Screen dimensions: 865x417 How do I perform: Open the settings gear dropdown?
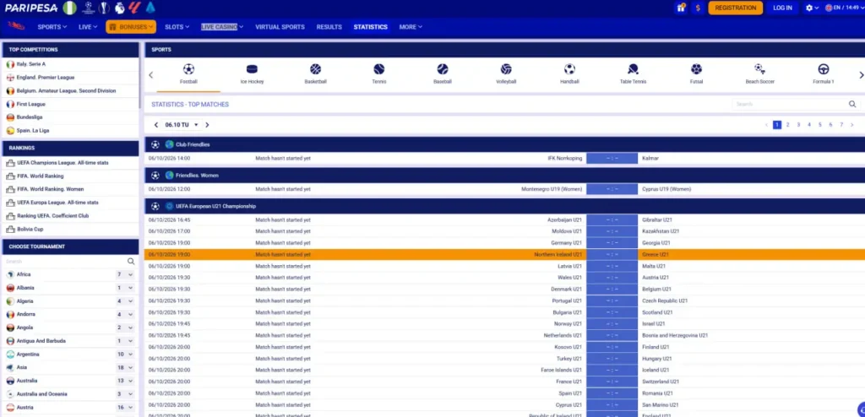coord(812,8)
